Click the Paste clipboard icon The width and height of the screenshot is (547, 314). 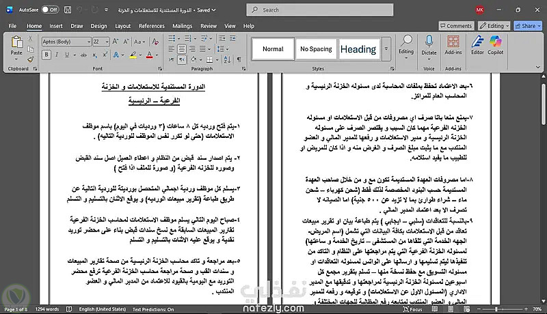(16, 42)
